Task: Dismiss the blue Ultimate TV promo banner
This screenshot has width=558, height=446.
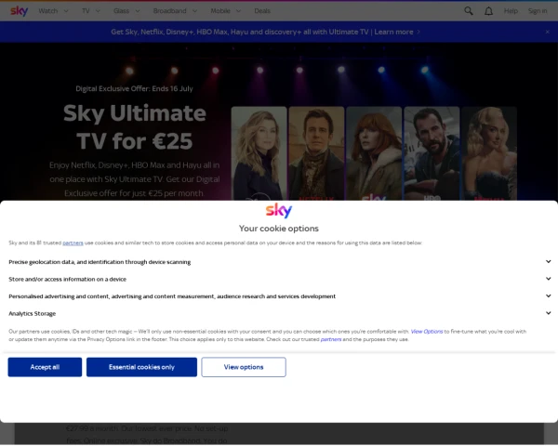Action: 548,32
